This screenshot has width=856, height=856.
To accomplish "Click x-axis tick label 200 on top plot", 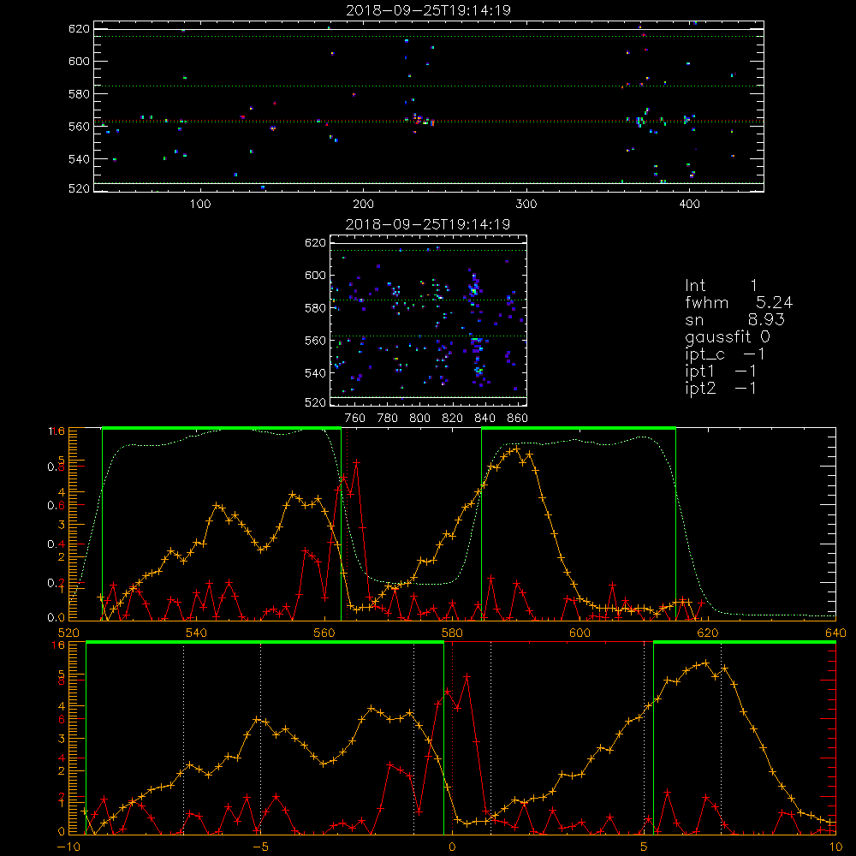I will 363,205.
